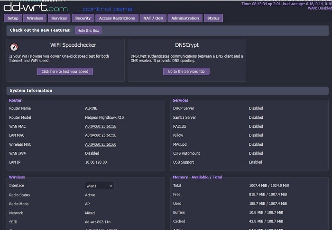Viewport: 332px width, 230px height.
Task: Open the Wireless tab
Action: click(35, 18)
